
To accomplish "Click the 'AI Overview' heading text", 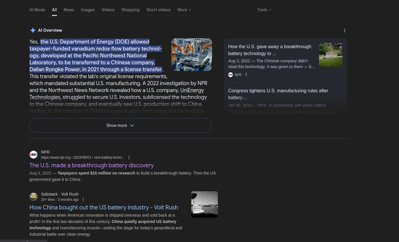I will click(x=50, y=30).
